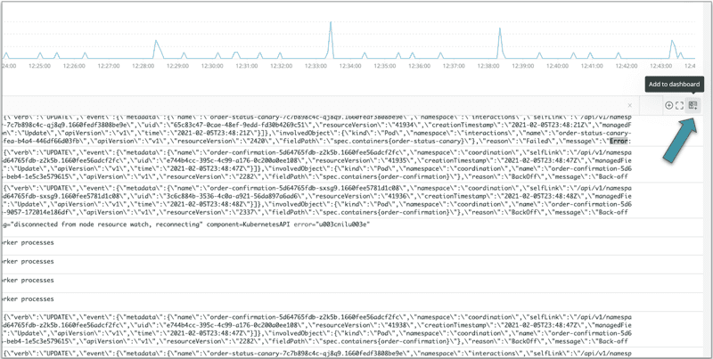Open the topmost order-status-canary log entry

(x=312, y=129)
